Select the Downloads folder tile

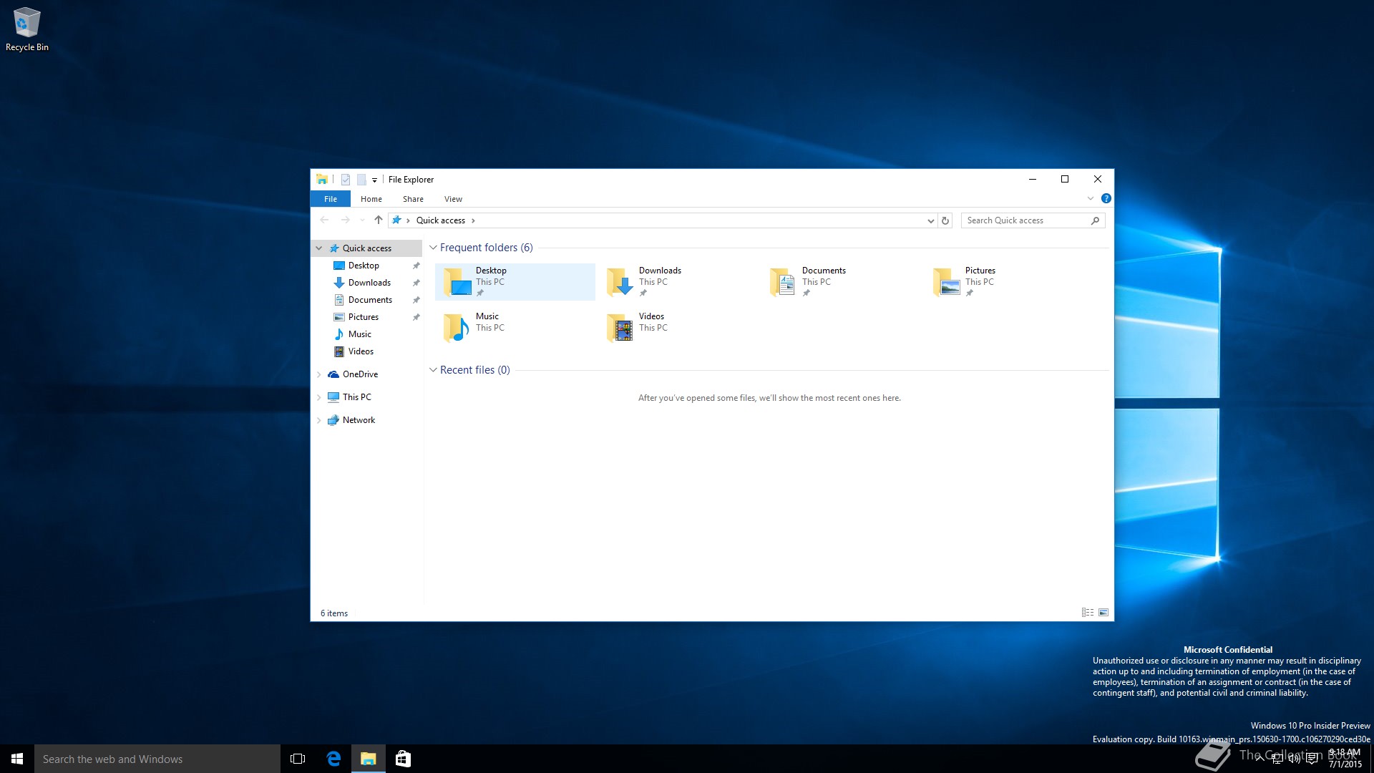pos(678,282)
